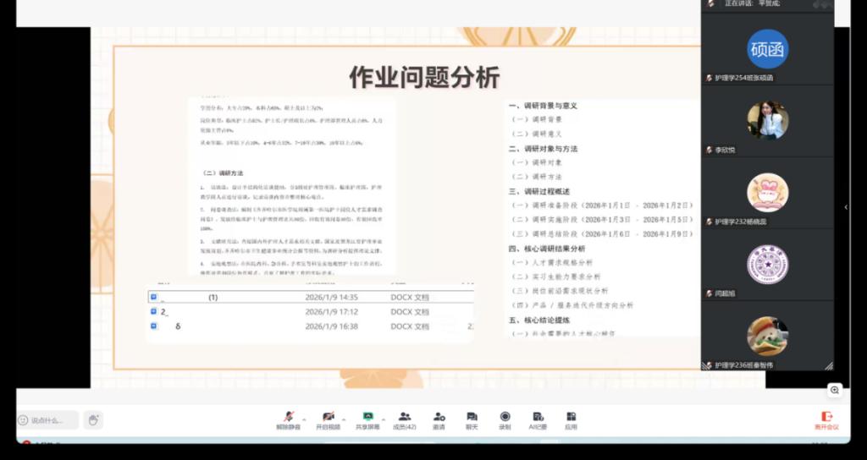Expand audio options arrow beside 解除静音
The width and height of the screenshot is (867, 460).
(x=303, y=417)
